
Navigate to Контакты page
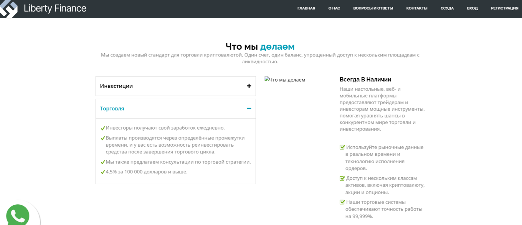417,8
